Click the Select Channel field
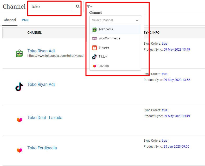 (115, 20)
